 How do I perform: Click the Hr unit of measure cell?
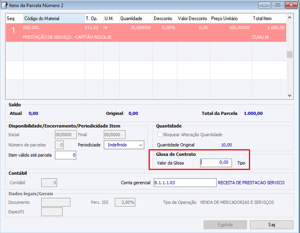(106, 28)
